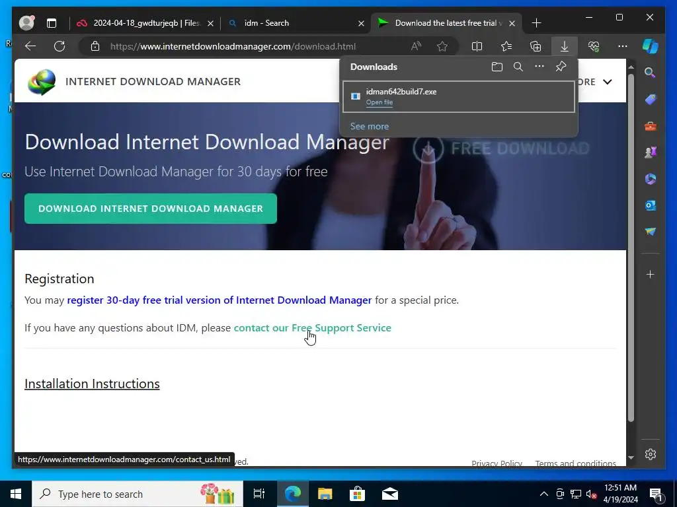
Task: Open Privacy Policy footer link
Action: [x=497, y=463]
